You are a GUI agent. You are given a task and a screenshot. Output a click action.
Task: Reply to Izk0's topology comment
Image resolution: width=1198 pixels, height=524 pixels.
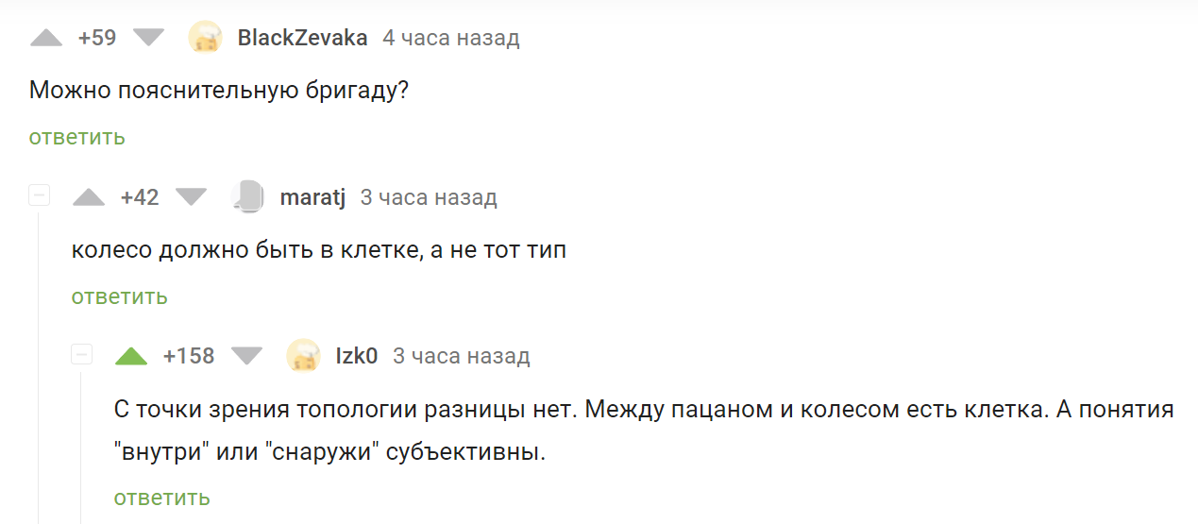point(161,498)
